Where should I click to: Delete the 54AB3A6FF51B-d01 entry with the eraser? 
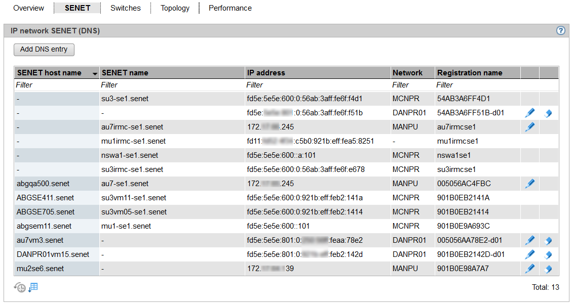click(x=548, y=113)
